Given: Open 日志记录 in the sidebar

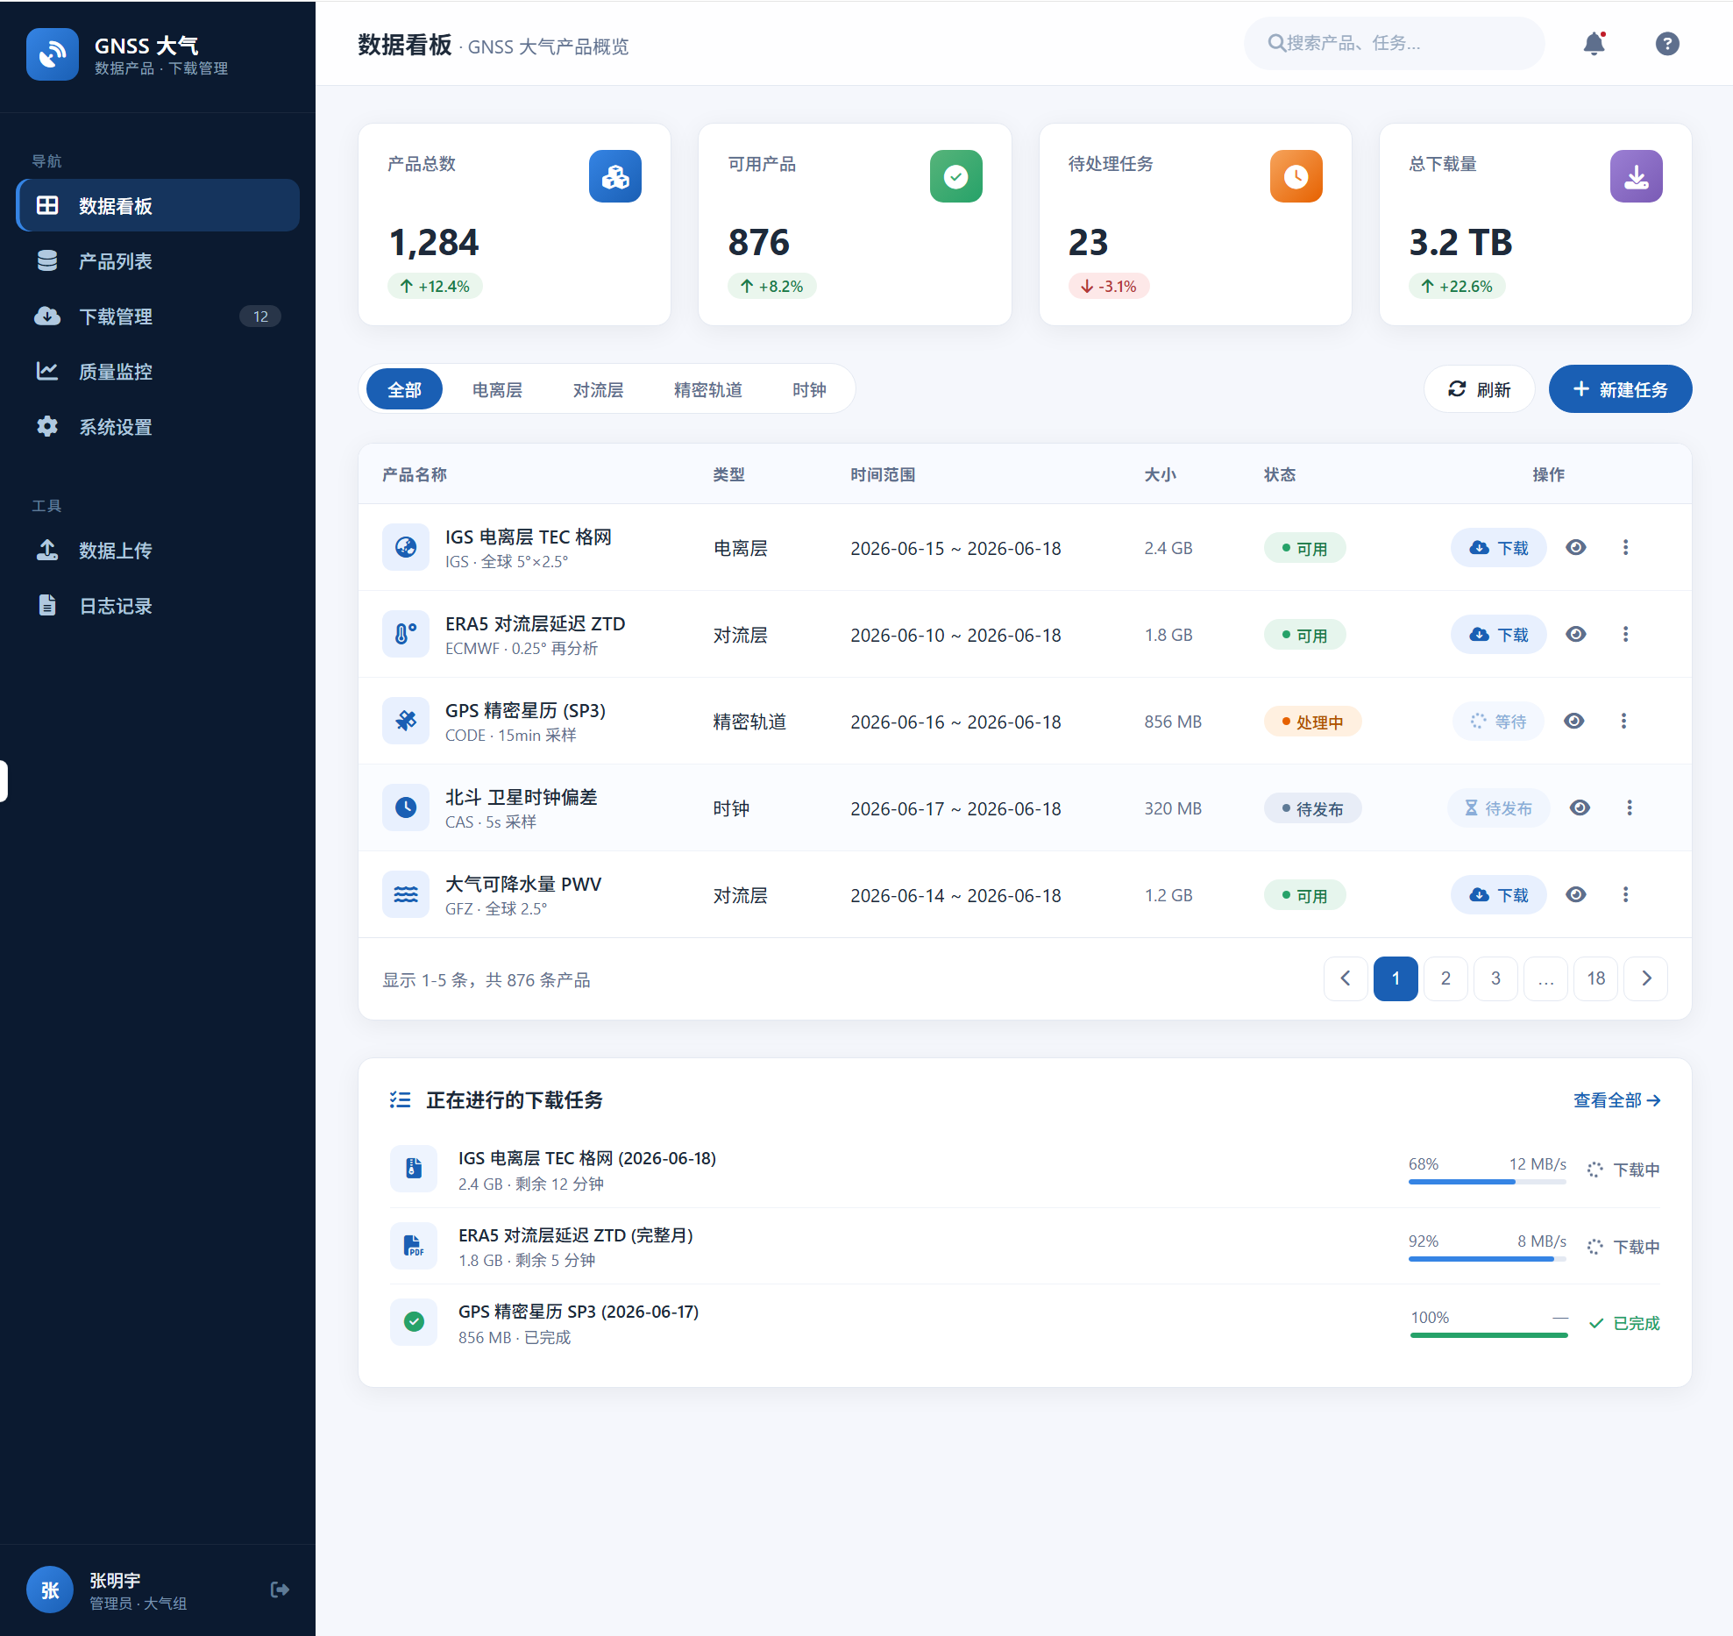Looking at the screenshot, I should 158,606.
